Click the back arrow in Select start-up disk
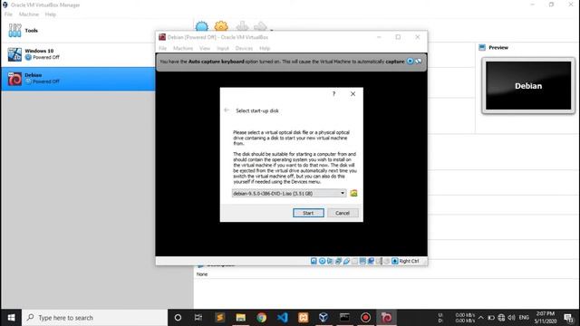 point(227,110)
